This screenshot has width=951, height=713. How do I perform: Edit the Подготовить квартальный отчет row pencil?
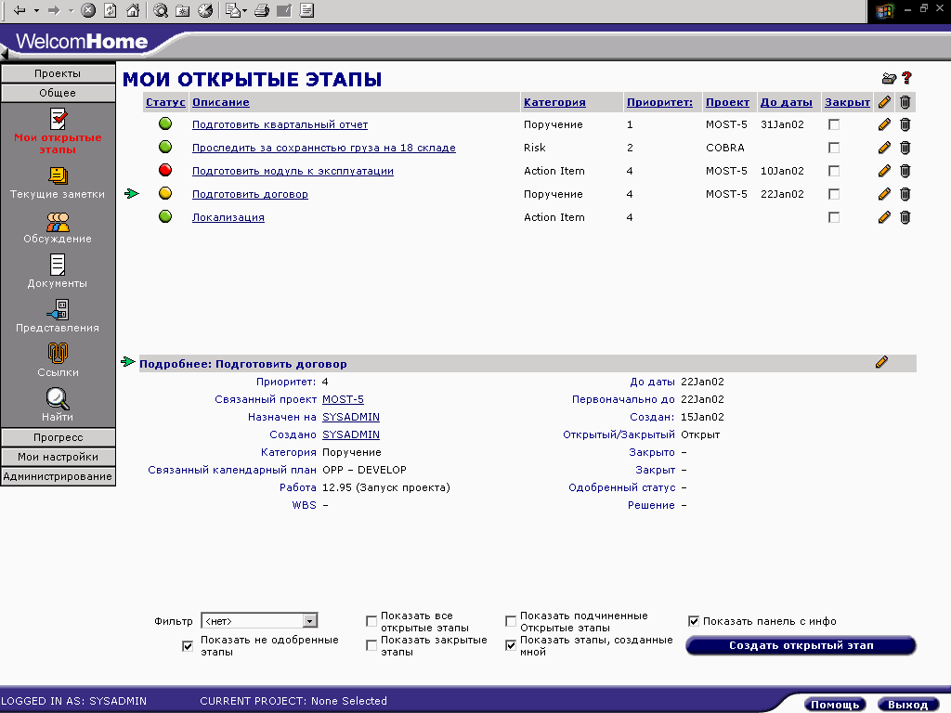coord(884,124)
